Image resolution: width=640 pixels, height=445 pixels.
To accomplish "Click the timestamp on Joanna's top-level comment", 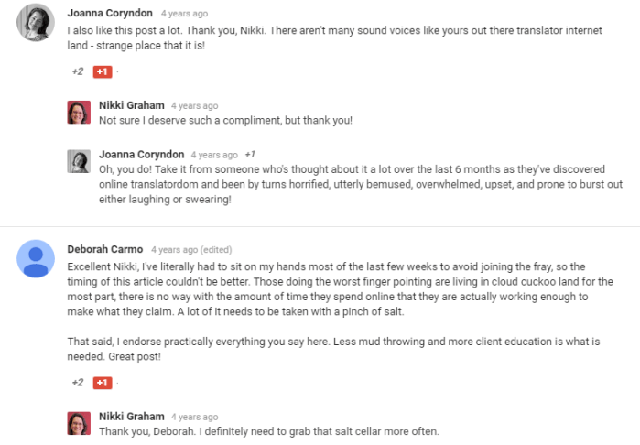I will (184, 15).
